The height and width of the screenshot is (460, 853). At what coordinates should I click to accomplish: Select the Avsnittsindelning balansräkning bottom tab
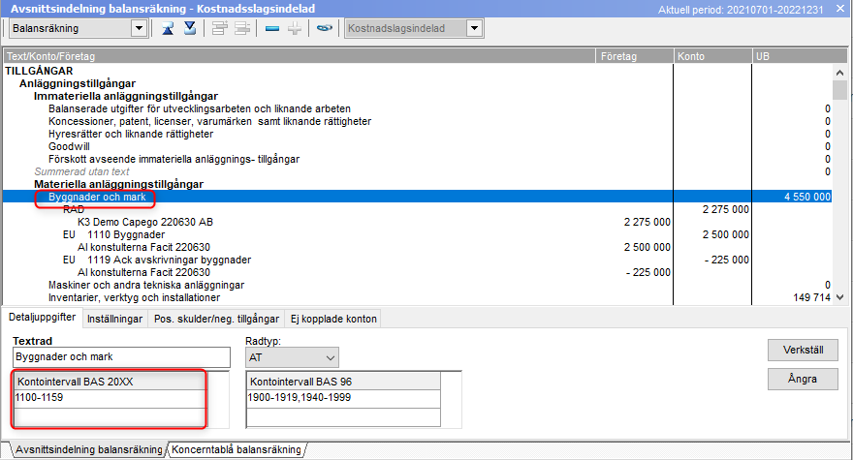[88, 449]
